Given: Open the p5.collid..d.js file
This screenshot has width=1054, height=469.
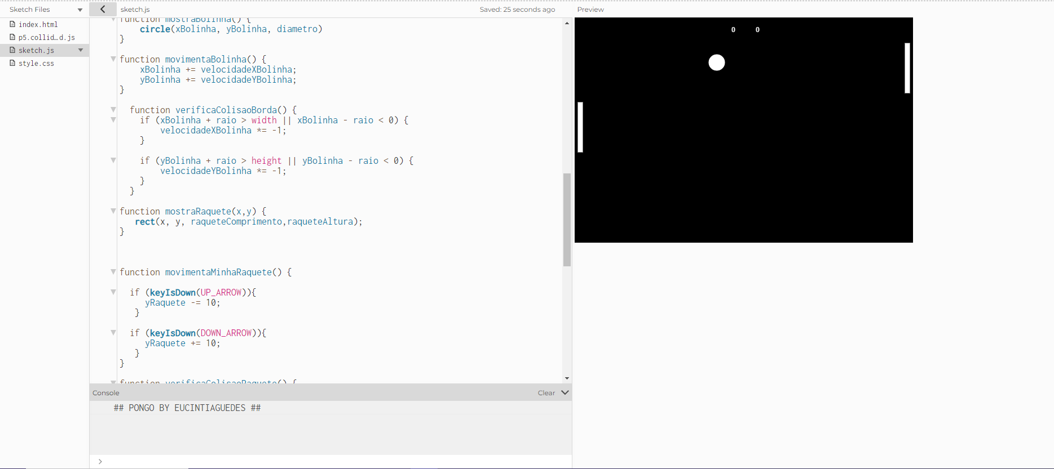Looking at the screenshot, I should [x=46, y=37].
